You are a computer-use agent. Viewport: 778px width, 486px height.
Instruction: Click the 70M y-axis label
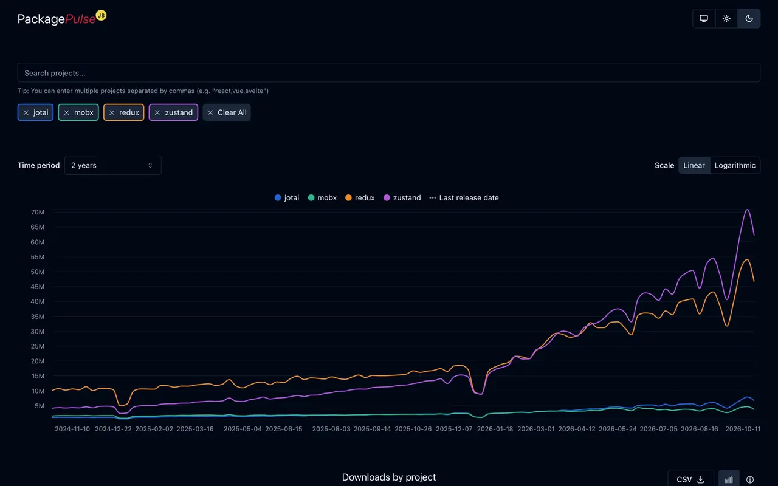click(x=37, y=212)
